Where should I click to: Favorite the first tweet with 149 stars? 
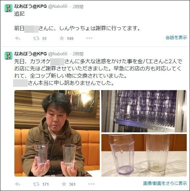(62, 38)
